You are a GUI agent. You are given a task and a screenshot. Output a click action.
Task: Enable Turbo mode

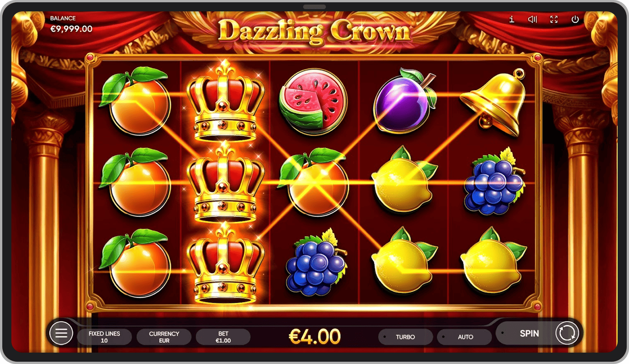pos(405,337)
